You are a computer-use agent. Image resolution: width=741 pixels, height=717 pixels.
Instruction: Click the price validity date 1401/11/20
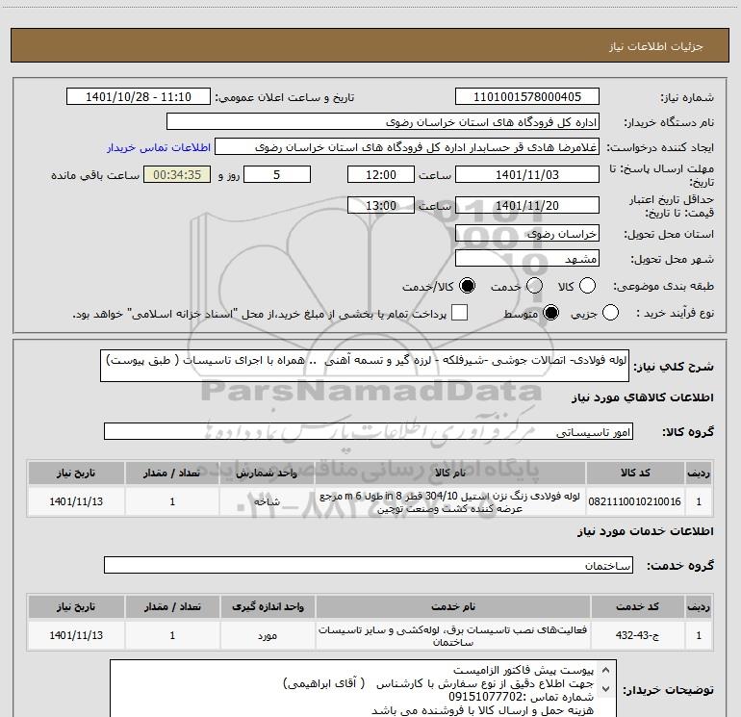point(527,205)
